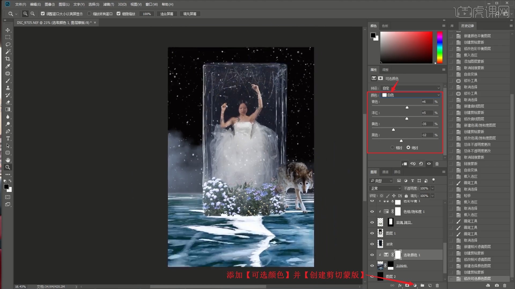
Task: Enable the zoom all windows checkbox
Action: 89,14
